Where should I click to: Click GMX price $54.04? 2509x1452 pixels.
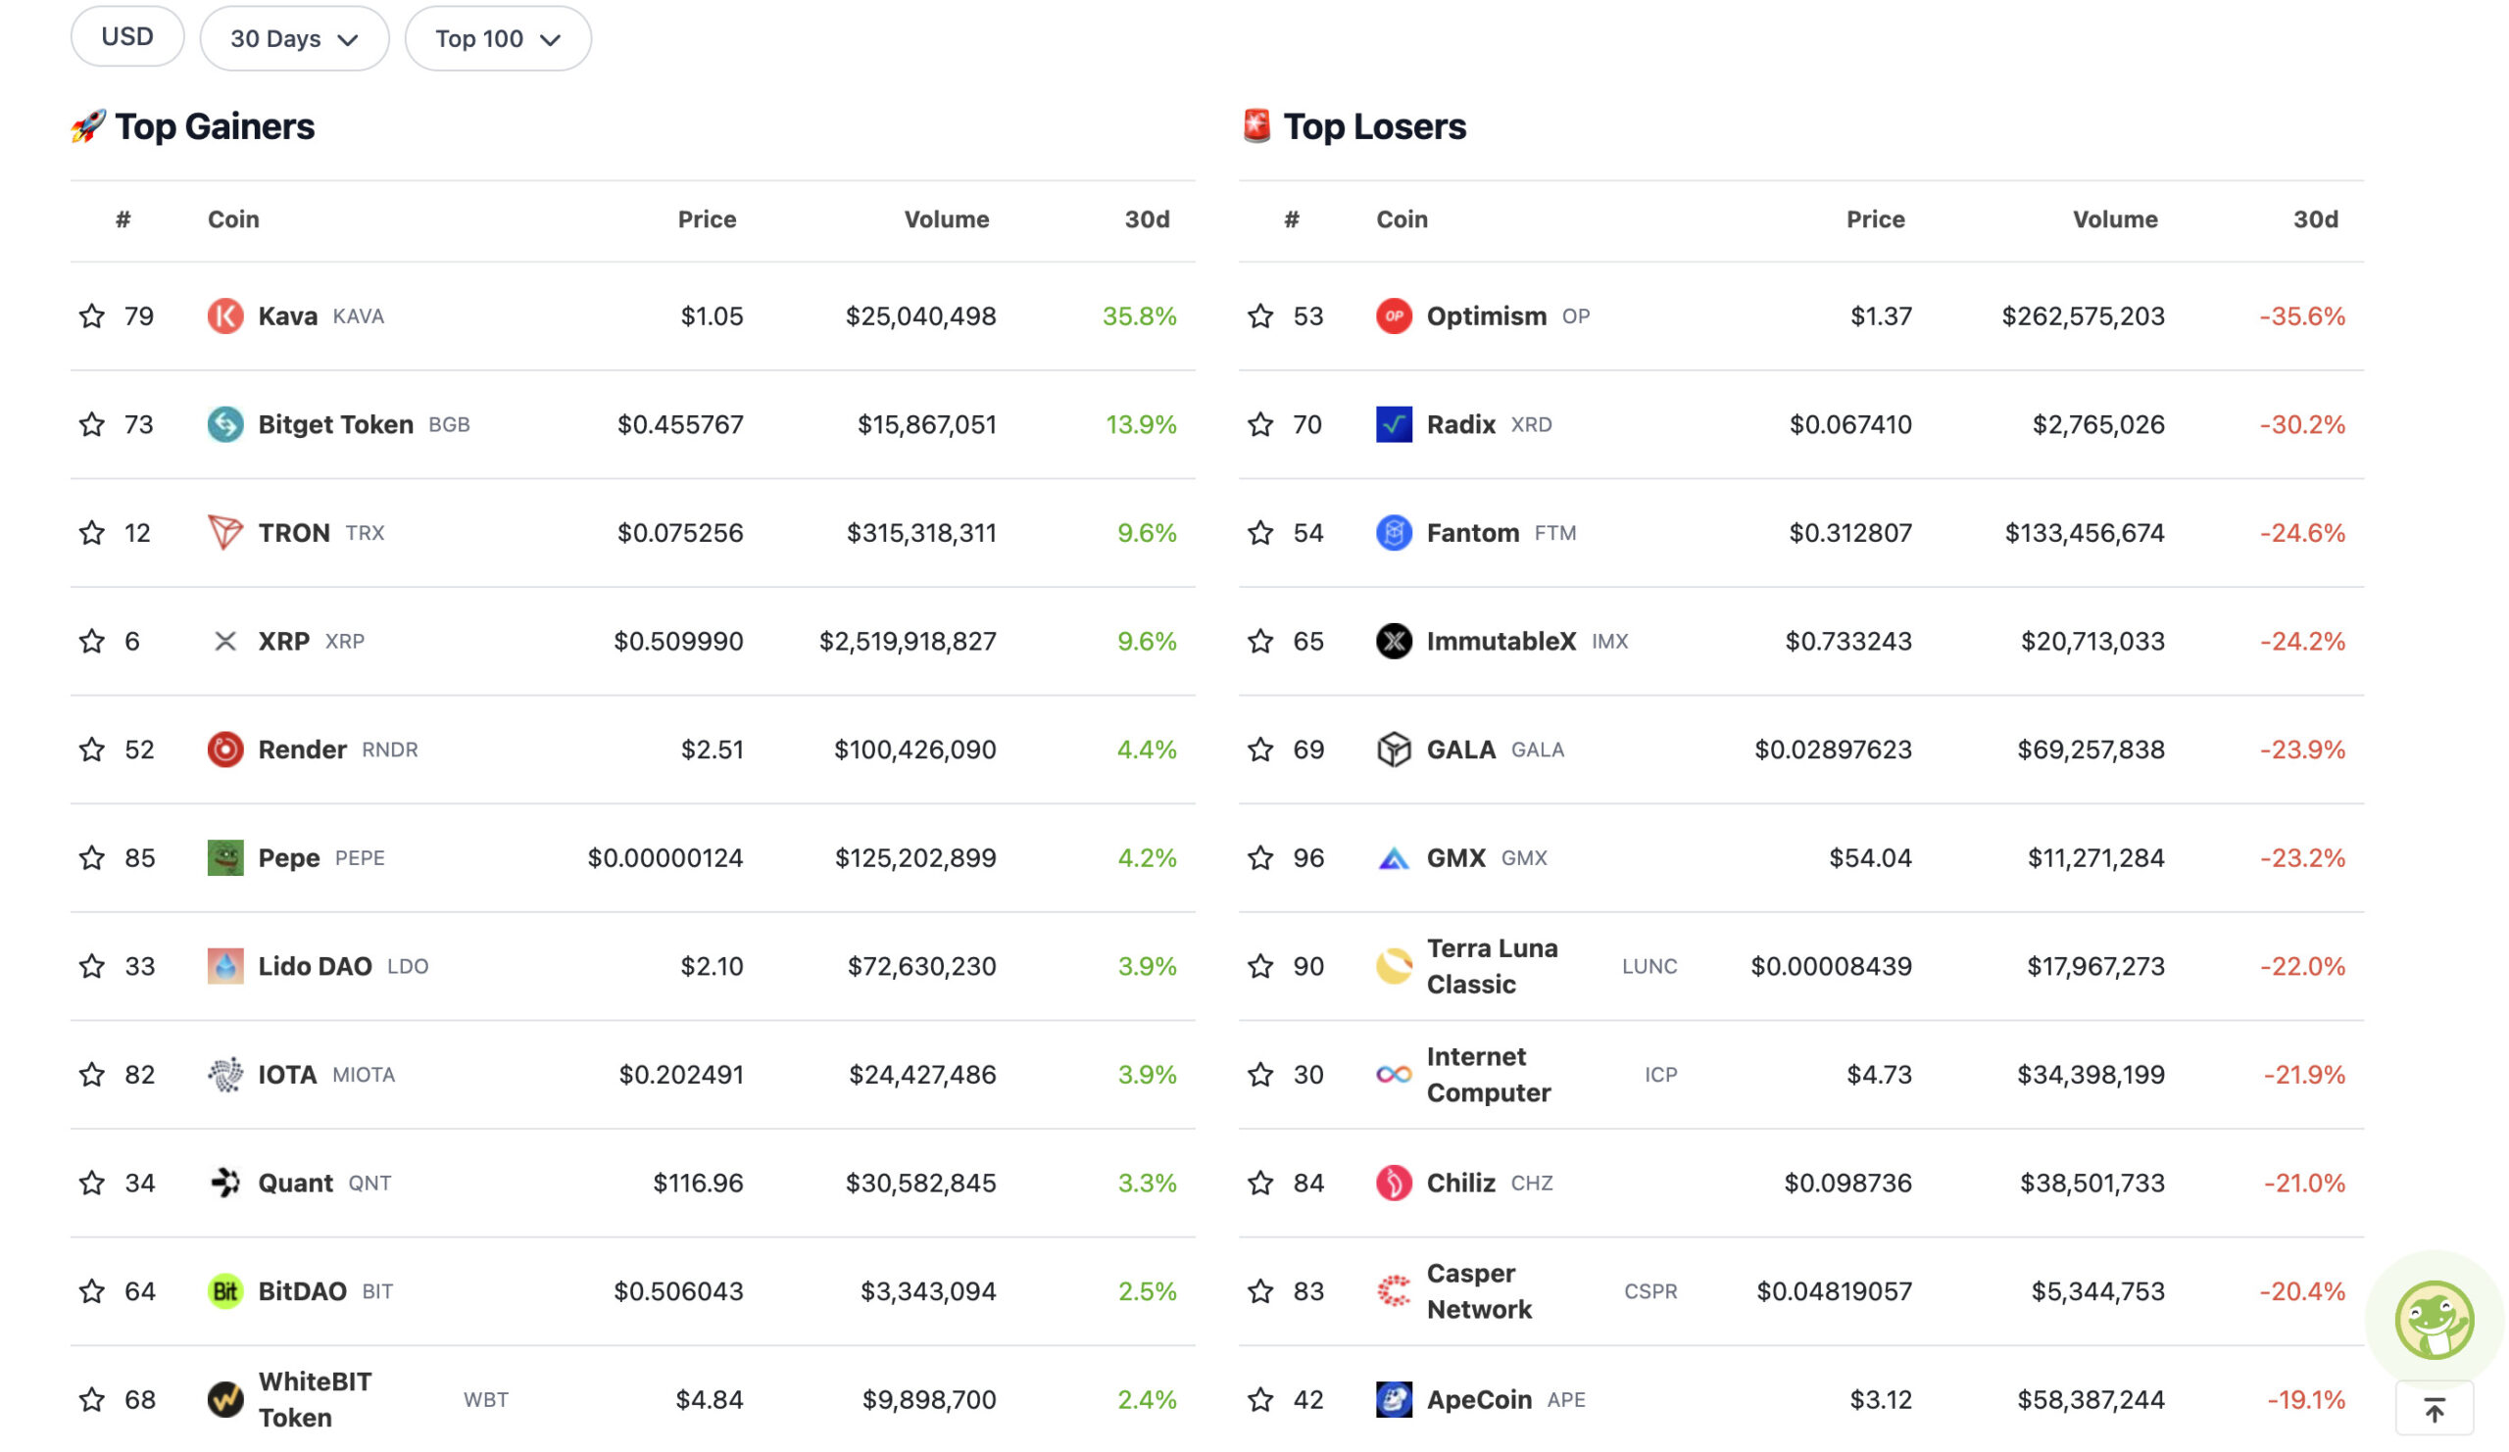[1870, 858]
